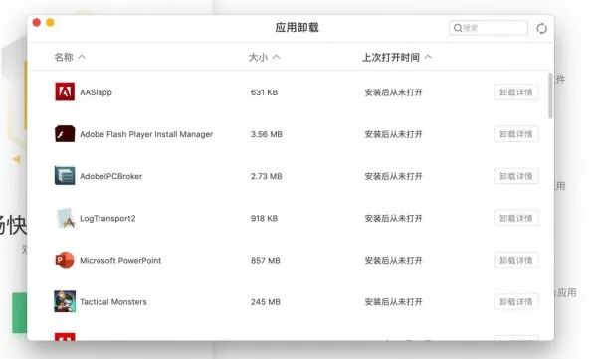
Task: Click the 857 MB size value
Action: click(266, 261)
